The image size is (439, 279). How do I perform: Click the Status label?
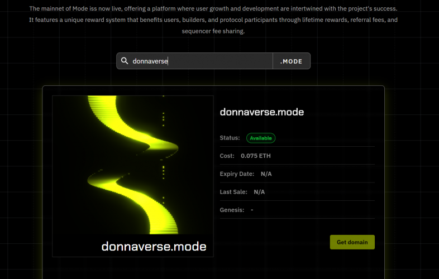230,138
